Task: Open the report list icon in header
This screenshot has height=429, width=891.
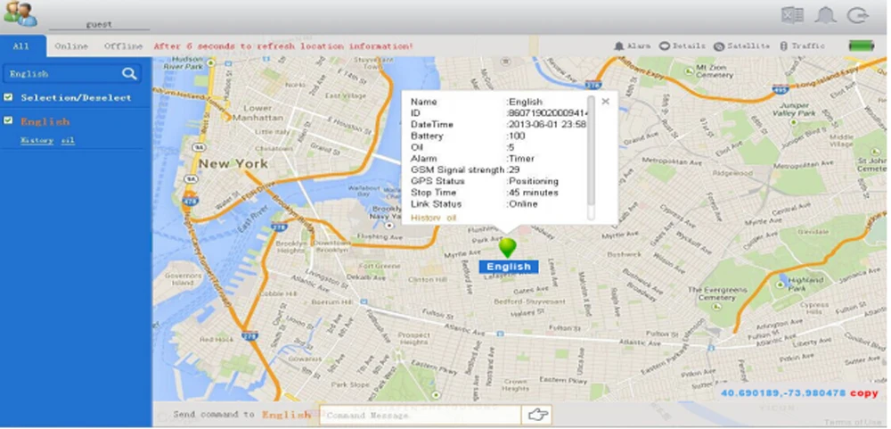Action: (x=792, y=15)
